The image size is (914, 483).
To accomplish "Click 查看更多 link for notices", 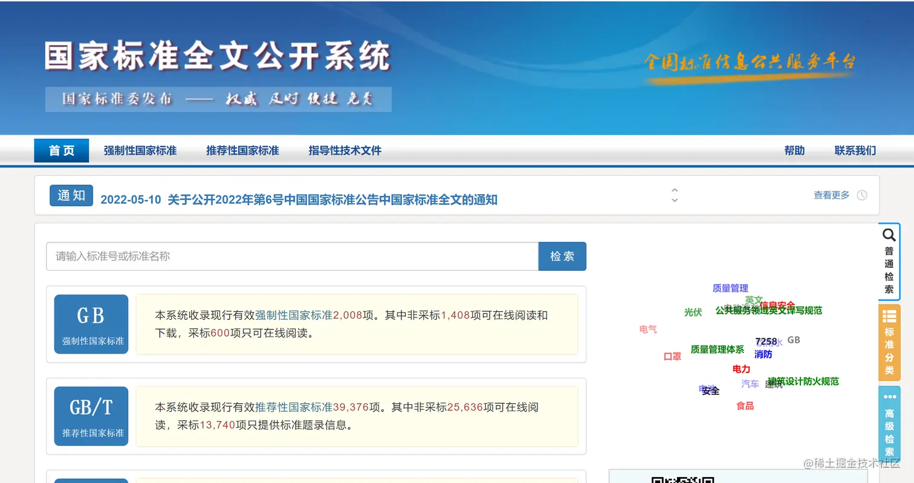I will point(831,195).
